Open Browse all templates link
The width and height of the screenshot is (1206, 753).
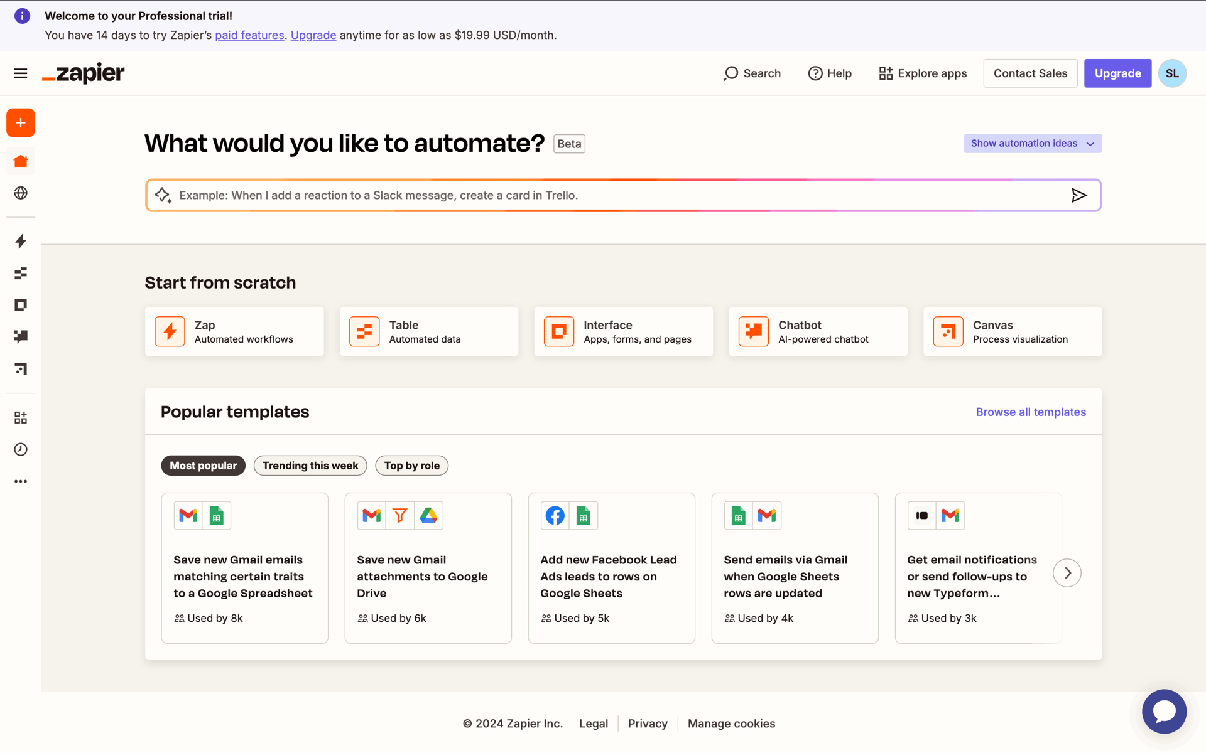click(x=1031, y=412)
